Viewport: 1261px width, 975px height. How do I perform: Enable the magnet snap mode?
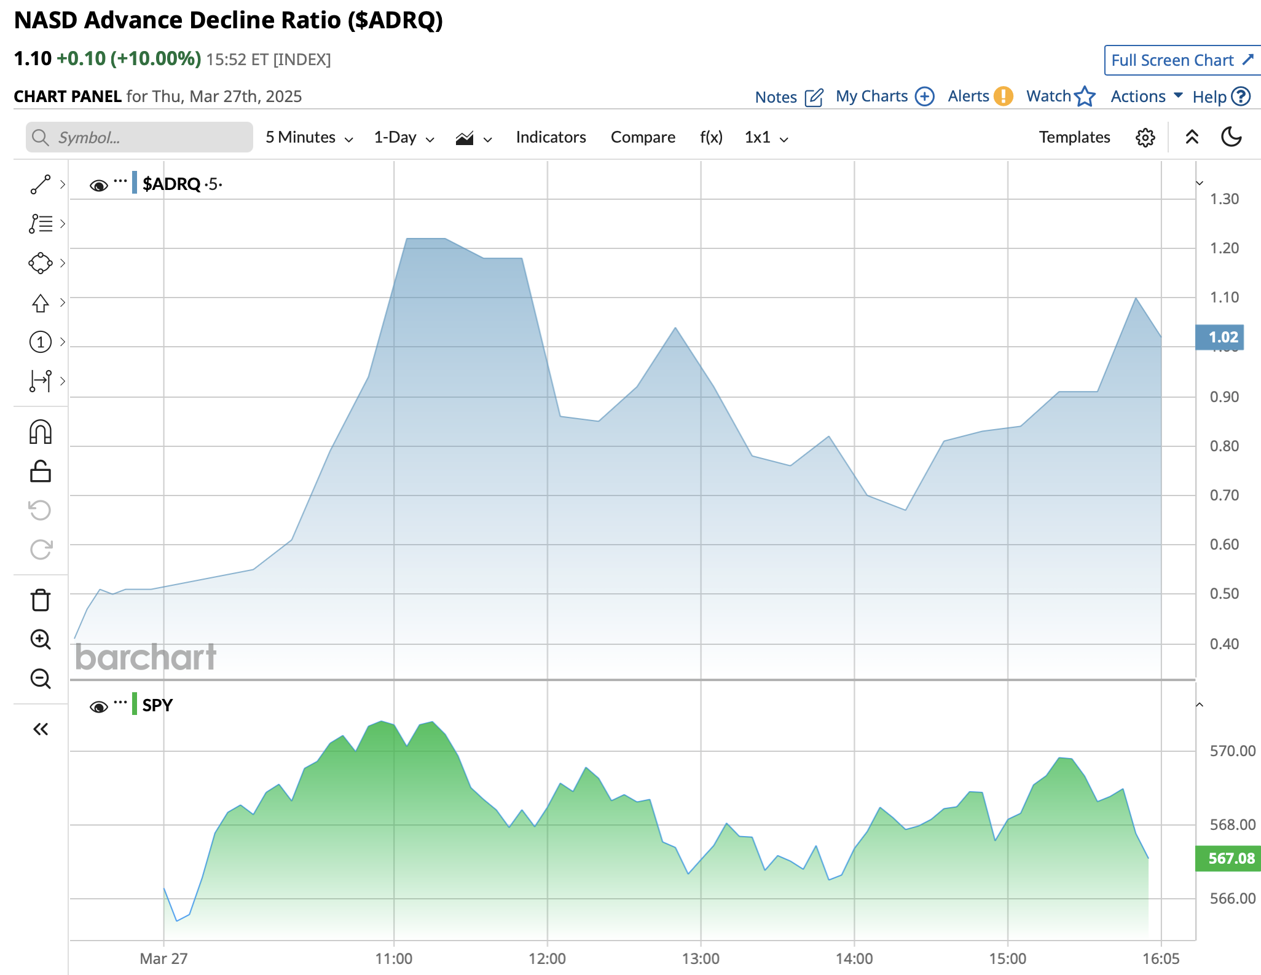click(x=41, y=432)
